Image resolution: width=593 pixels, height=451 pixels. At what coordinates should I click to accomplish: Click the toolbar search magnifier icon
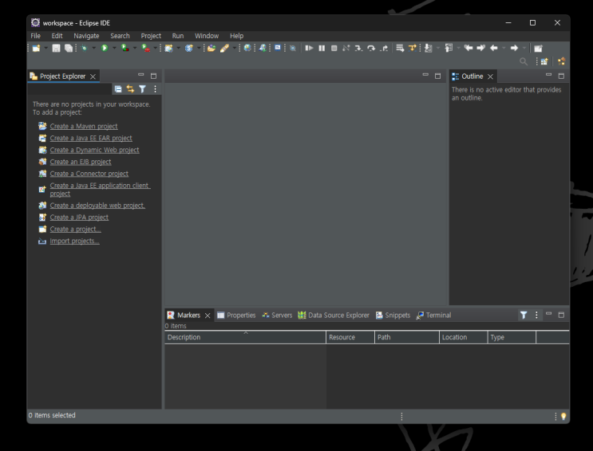point(524,61)
